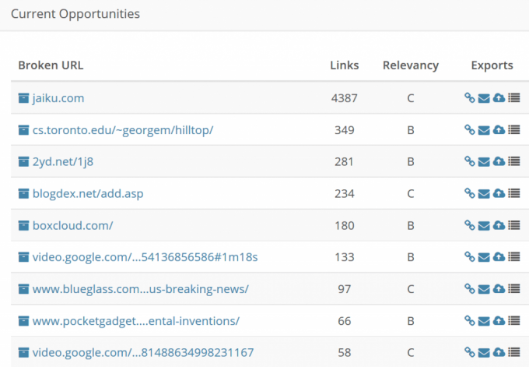Open the 2yd.net/1j8 broken URL
Screen dimensions: 529x367
63,162
